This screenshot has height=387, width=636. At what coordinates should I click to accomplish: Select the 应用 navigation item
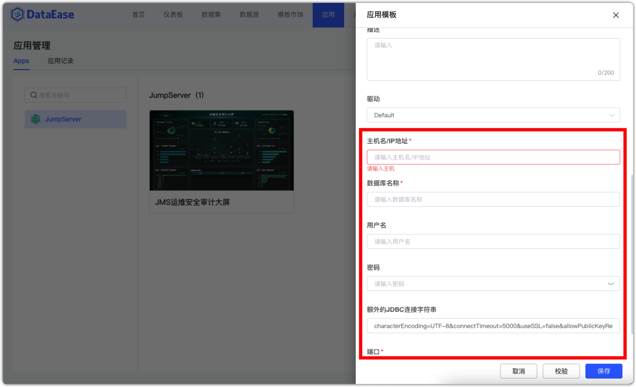pos(328,15)
